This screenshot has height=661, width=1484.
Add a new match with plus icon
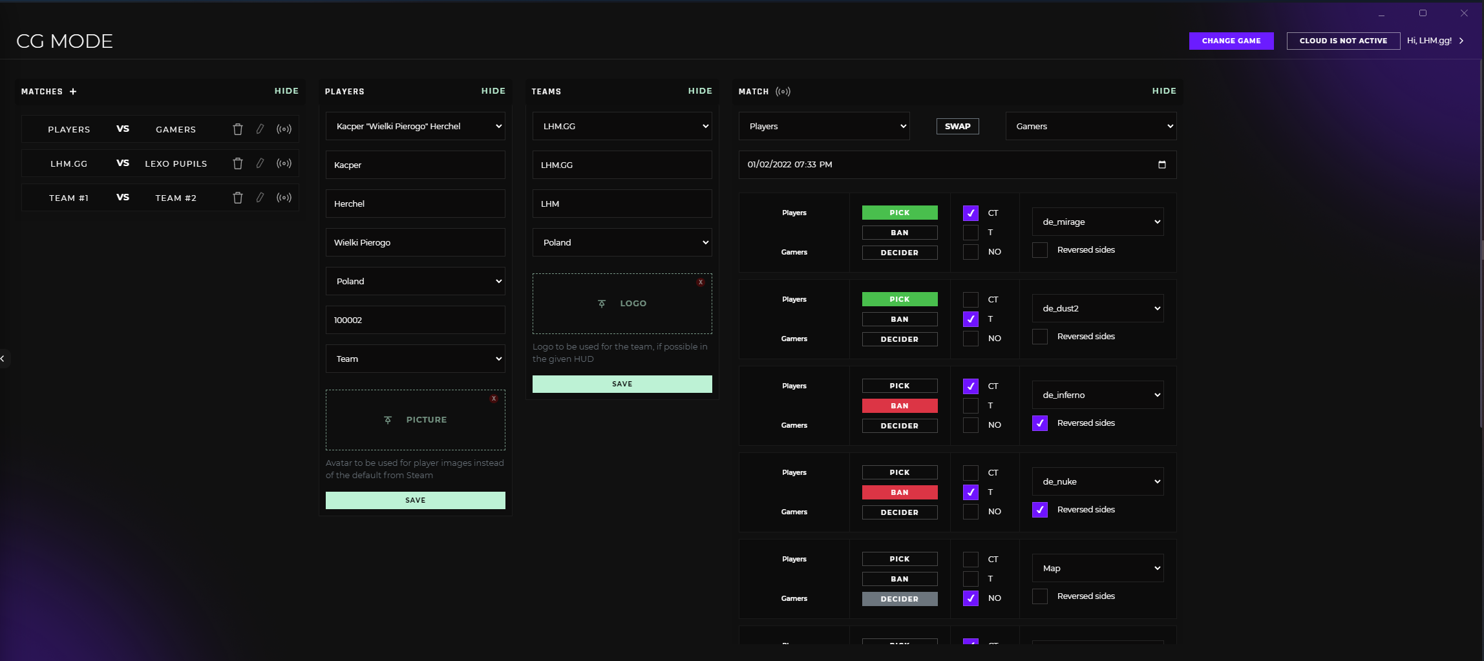point(73,92)
